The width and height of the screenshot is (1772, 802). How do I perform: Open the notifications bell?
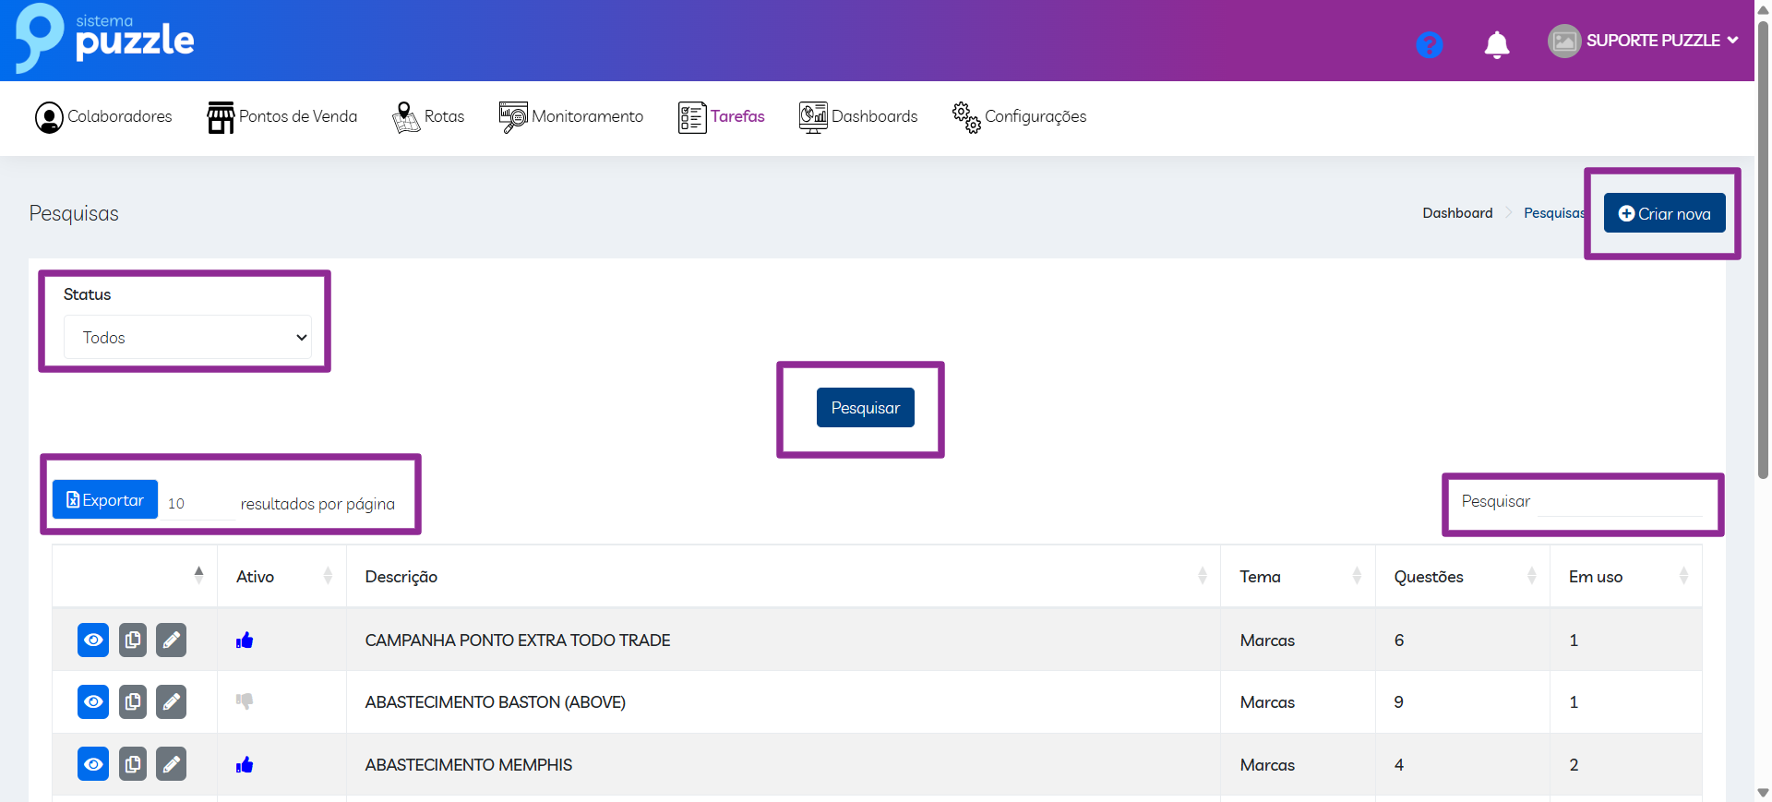[x=1496, y=44]
